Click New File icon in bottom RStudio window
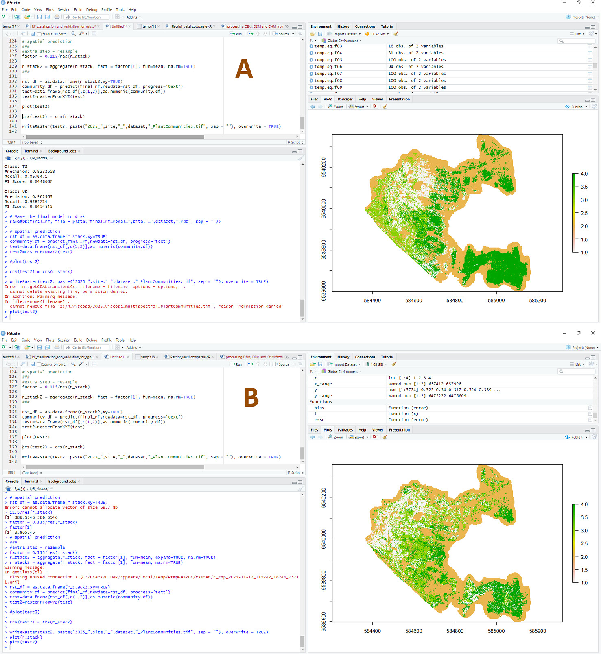The image size is (601, 654). coord(4,347)
